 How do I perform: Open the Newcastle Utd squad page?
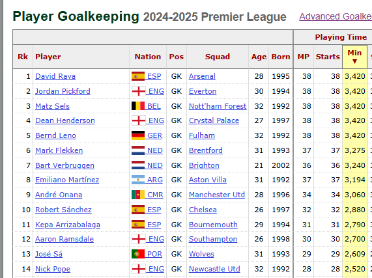214,269
